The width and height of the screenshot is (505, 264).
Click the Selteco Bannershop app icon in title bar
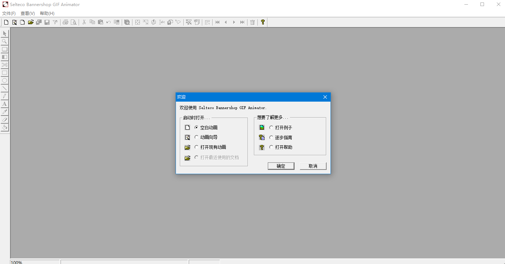pos(5,5)
